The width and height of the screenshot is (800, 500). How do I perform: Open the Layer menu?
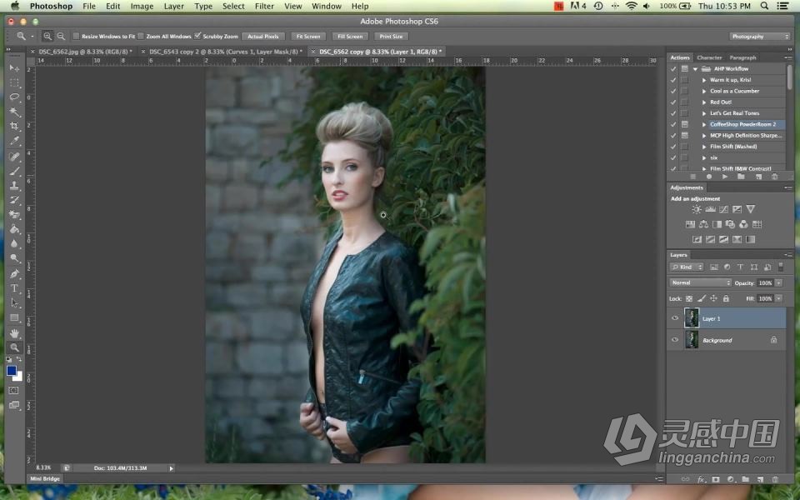(173, 6)
